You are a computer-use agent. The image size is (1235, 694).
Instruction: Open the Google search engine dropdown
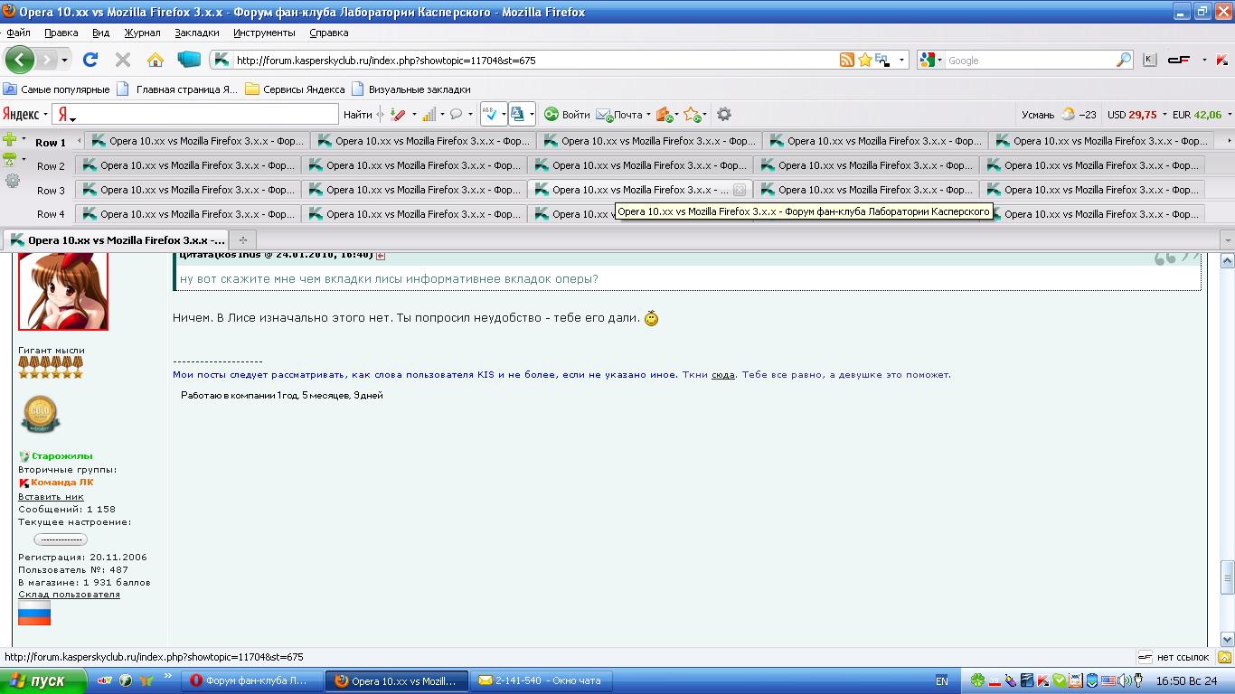[x=939, y=61]
